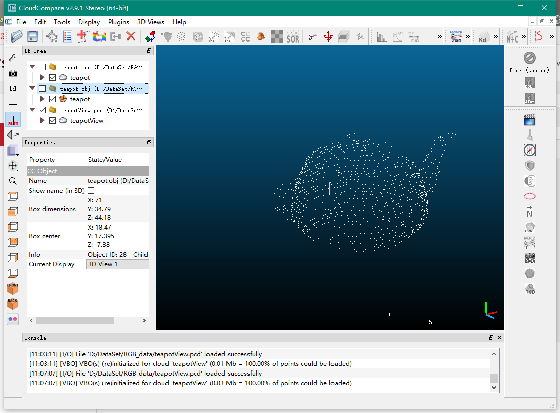Uncheck the teapot cloud under teapot.pcd
The height and width of the screenshot is (413, 560).
[x=52, y=77]
